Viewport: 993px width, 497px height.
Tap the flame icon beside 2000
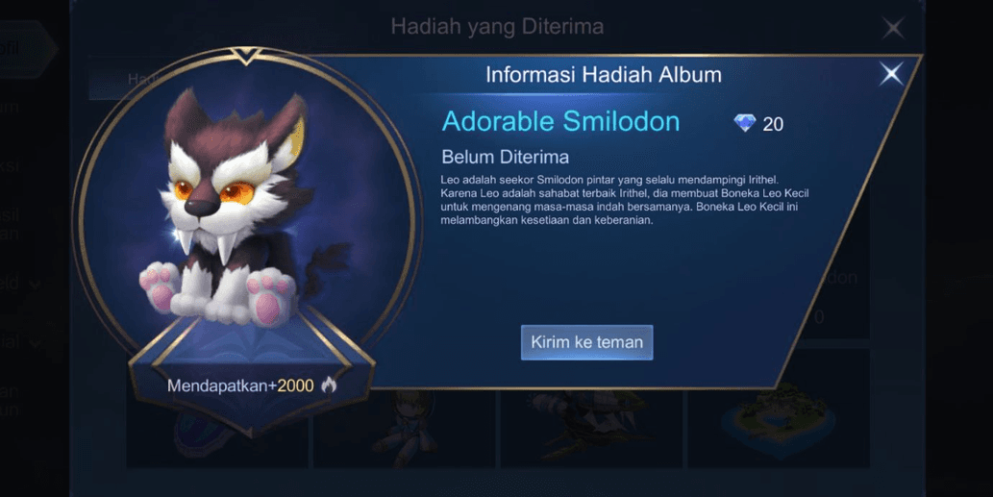tap(329, 385)
